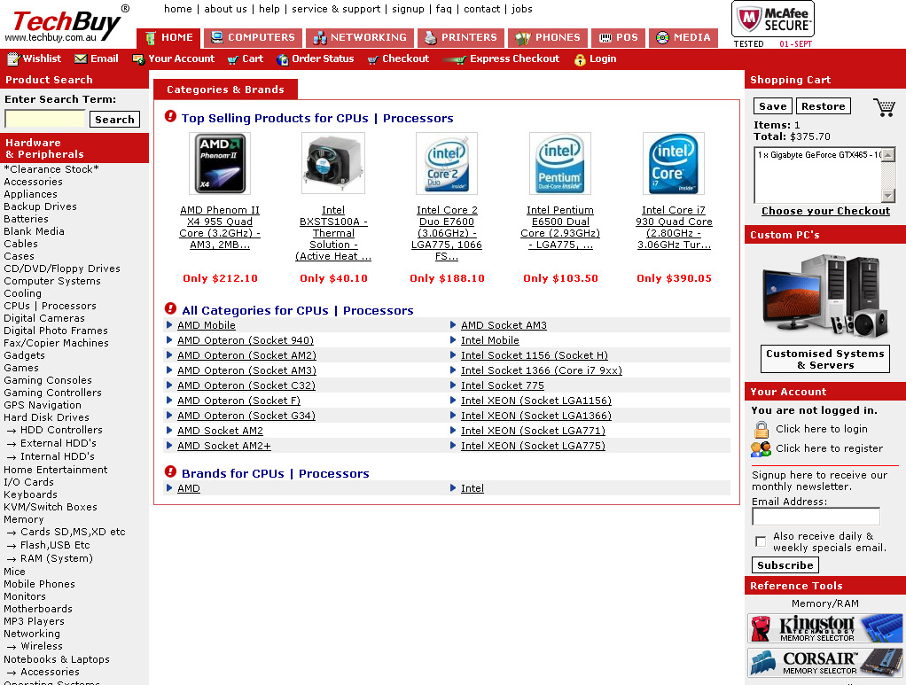Focus the newsletter Email Address field
This screenshot has height=685, width=906.
[816, 517]
